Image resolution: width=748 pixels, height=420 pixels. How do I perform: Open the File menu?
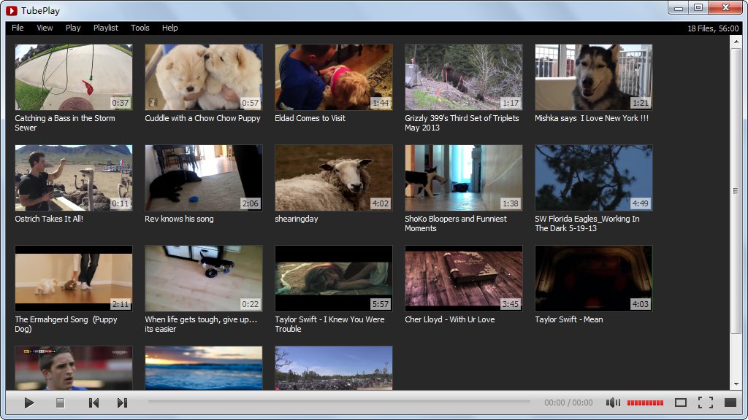18,28
